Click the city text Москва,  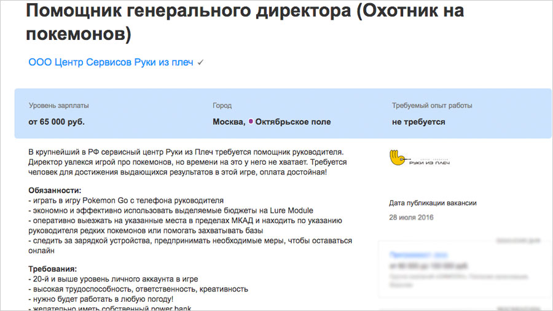point(229,122)
